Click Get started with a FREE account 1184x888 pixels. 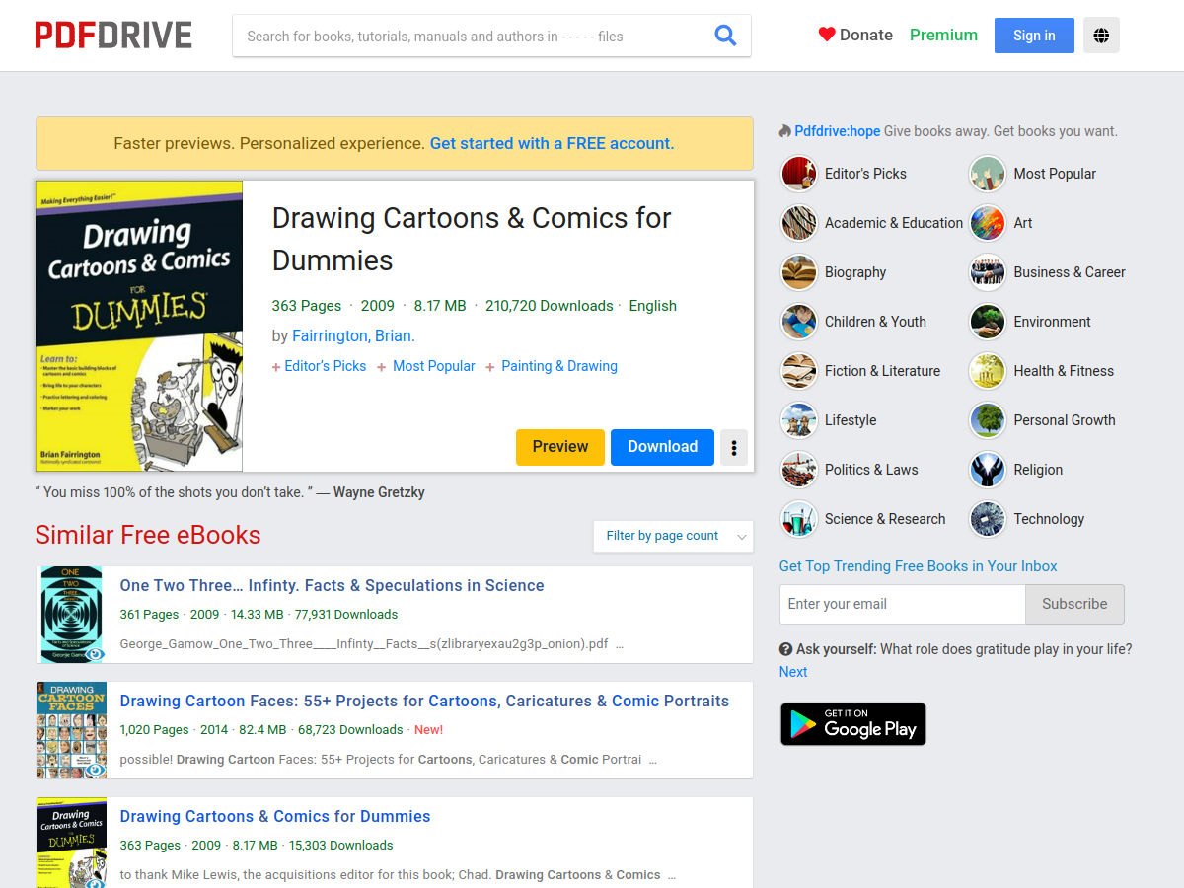552,143
